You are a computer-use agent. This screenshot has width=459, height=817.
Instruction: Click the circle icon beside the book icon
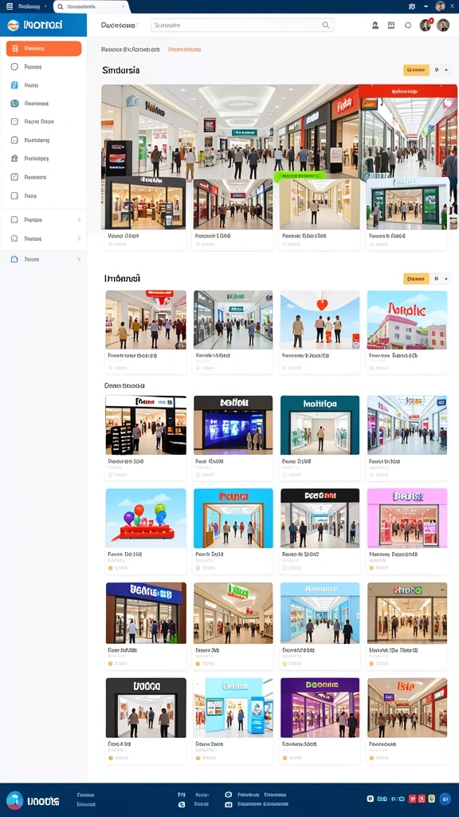408,25
